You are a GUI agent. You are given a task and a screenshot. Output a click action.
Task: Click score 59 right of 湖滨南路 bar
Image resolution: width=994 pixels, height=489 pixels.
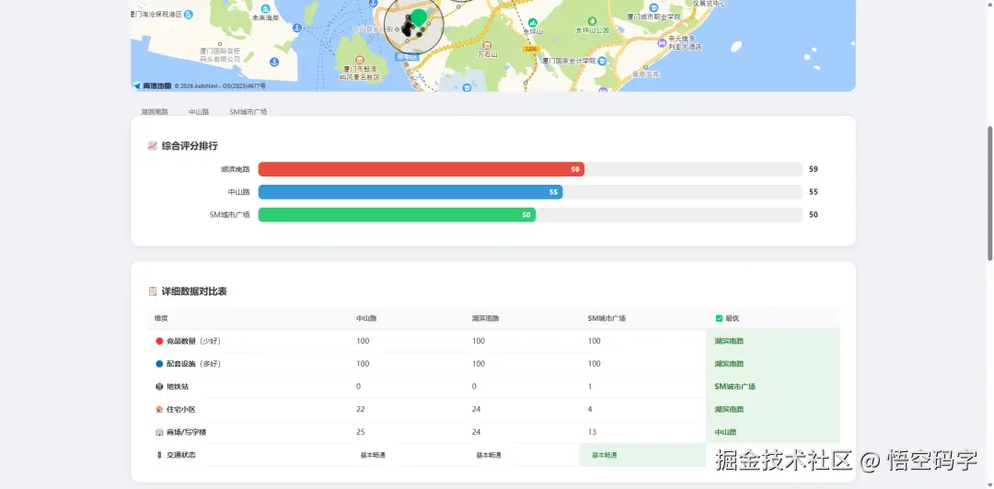click(814, 169)
